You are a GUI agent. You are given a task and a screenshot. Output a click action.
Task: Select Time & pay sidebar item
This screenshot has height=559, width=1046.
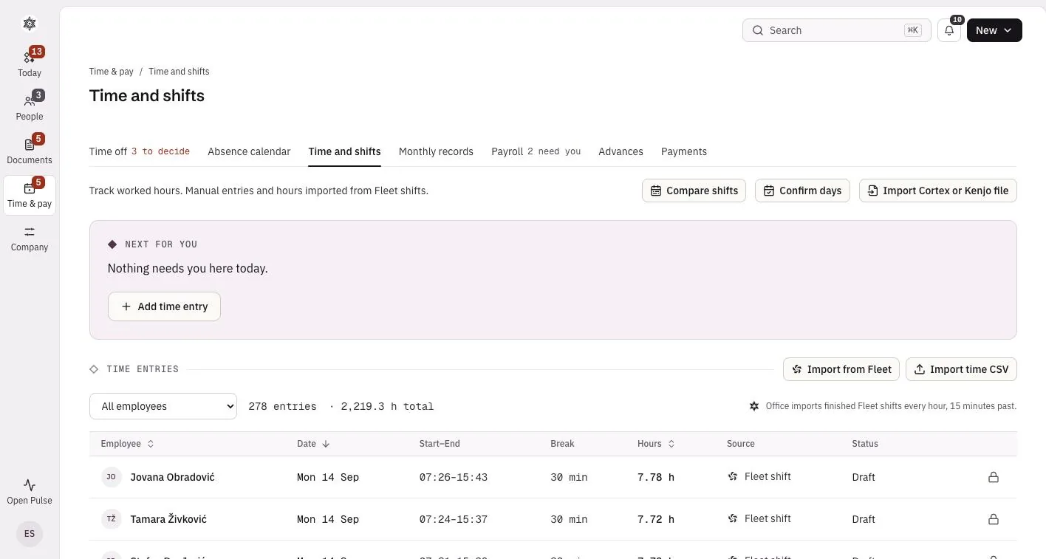coord(30,194)
